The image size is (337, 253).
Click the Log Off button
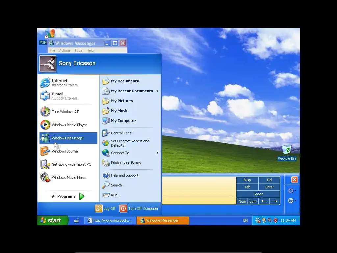(105, 209)
